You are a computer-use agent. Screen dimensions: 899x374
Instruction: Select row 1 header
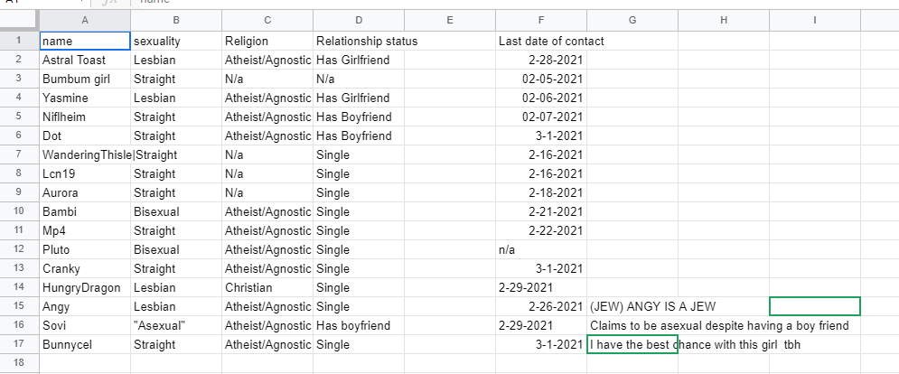click(x=19, y=41)
